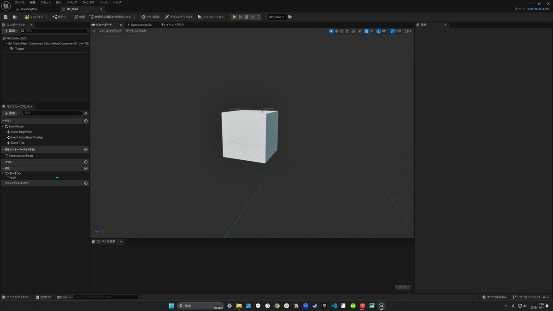The image size is (553, 311).
Task: Open the デバッグ menu
Action: coord(72,2)
